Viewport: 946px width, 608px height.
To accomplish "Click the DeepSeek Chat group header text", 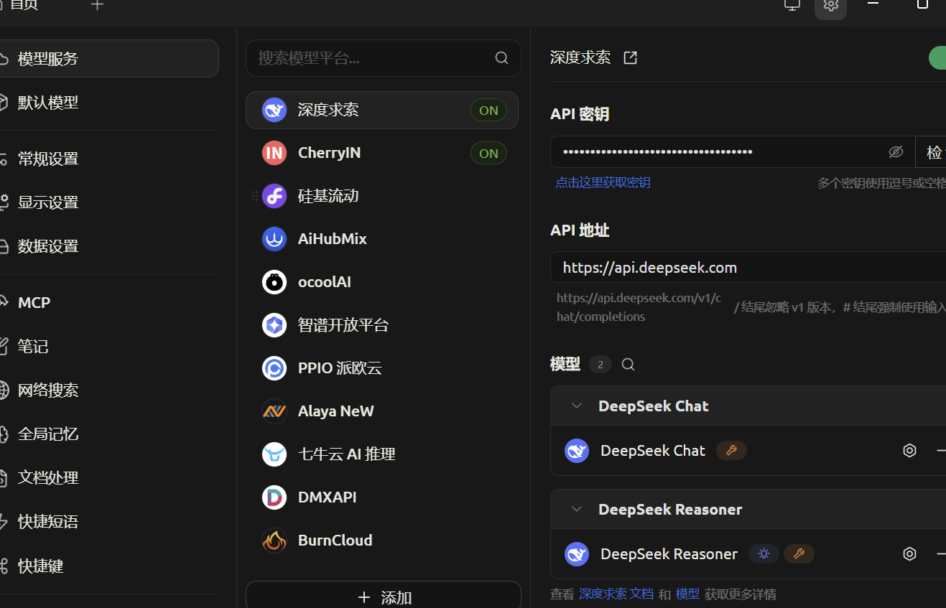I will click(x=654, y=406).
